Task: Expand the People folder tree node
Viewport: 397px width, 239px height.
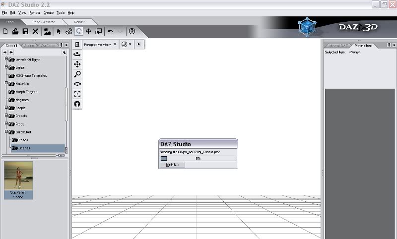Action: coord(6,108)
